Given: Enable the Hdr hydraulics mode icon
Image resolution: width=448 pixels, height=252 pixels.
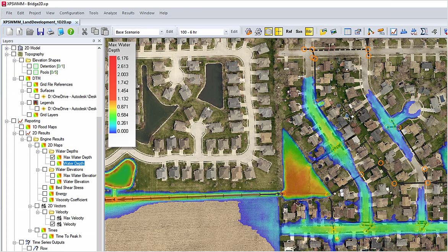Looking at the screenshot, I should point(309,31).
